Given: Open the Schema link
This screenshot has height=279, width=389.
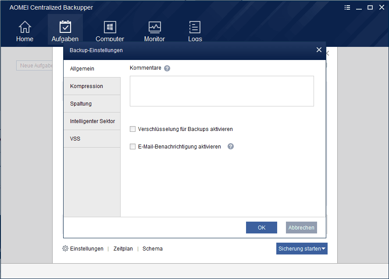Looking at the screenshot, I should point(153,248).
